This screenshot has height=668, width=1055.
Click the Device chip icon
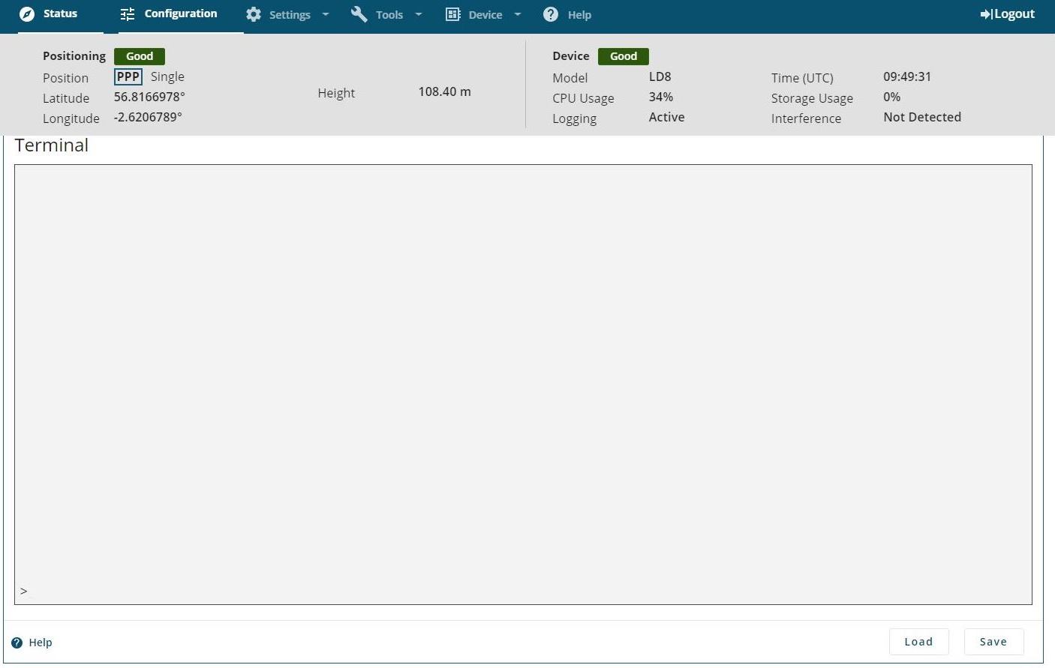452,14
